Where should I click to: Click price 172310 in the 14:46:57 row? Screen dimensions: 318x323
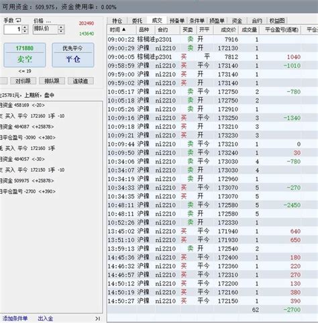228,275
